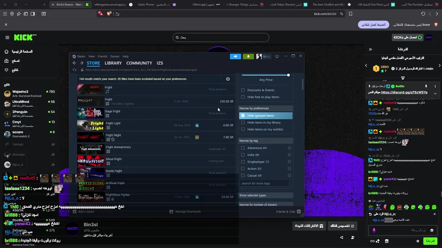Open View menu in Steam
442x248 pixels.
[x=92, y=56]
